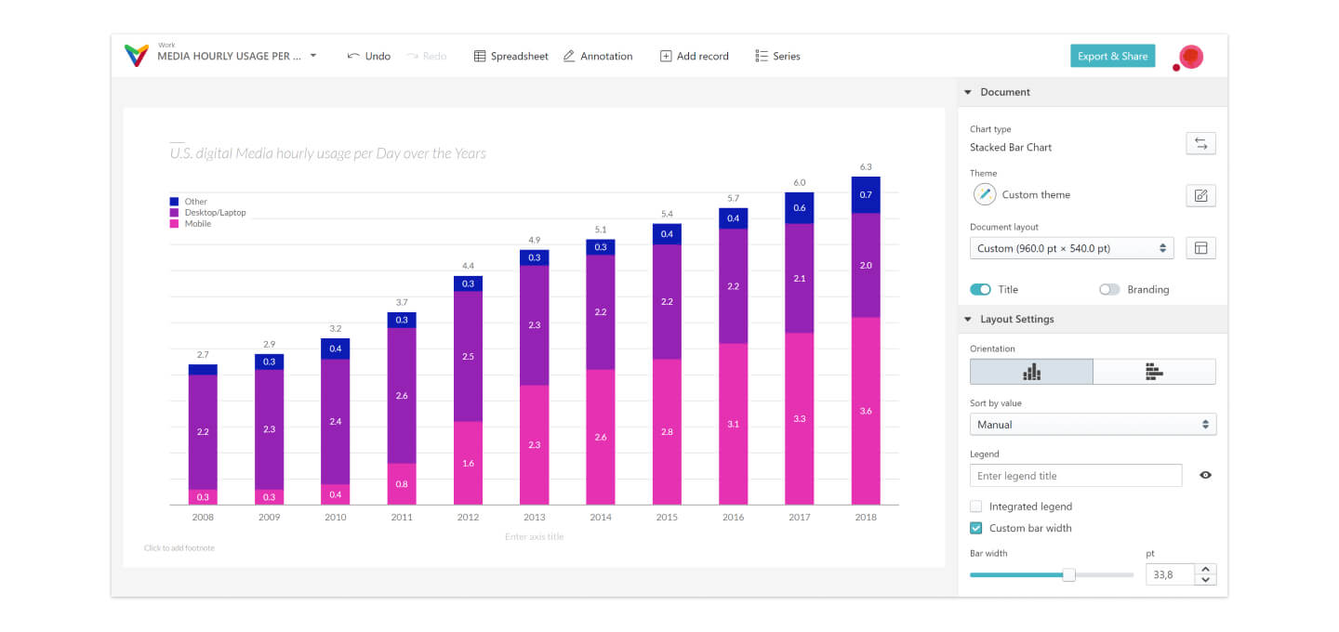Open the theme editor pencil icon
The width and height of the screenshot is (1339, 632).
[1200, 195]
